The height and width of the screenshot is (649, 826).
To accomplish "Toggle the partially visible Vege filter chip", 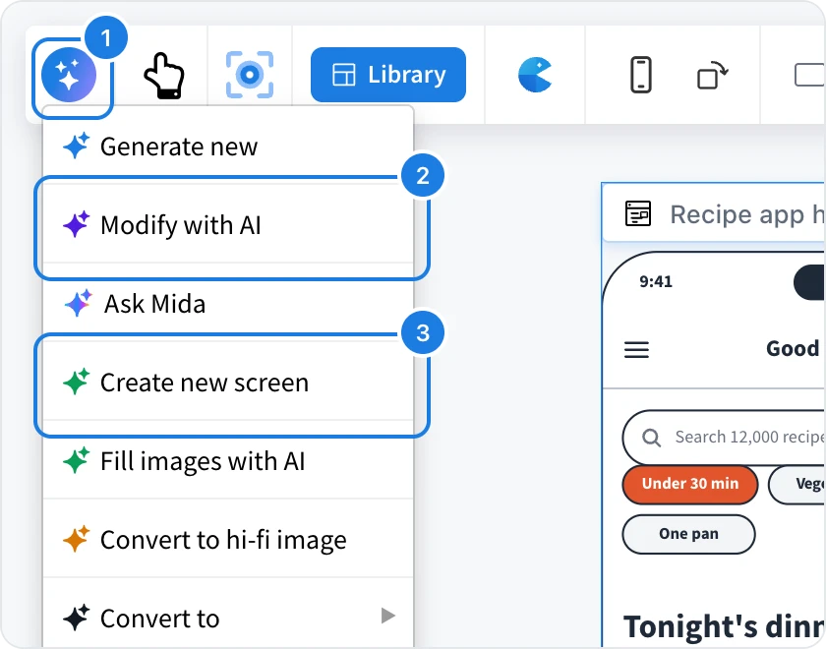I will click(x=796, y=484).
